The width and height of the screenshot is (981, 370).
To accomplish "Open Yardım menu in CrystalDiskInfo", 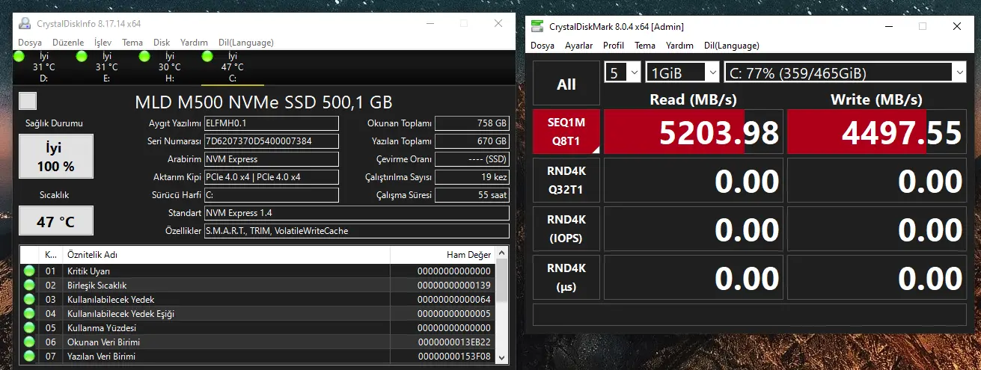I will 195,43.
